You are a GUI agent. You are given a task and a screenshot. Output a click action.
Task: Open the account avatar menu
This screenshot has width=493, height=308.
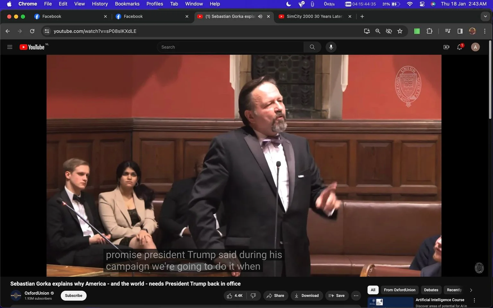pyautogui.click(x=475, y=47)
